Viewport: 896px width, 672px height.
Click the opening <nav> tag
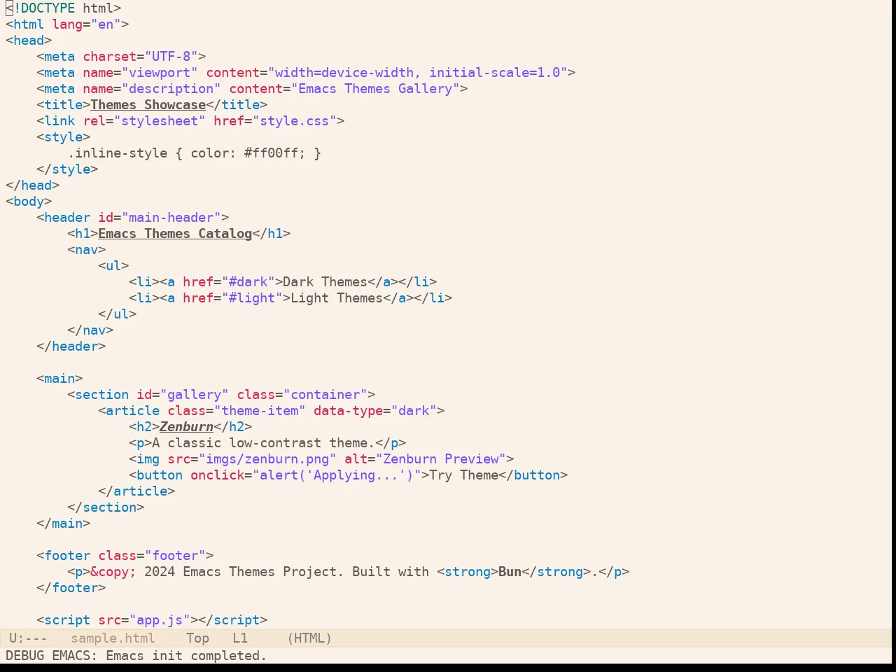tap(87, 250)
